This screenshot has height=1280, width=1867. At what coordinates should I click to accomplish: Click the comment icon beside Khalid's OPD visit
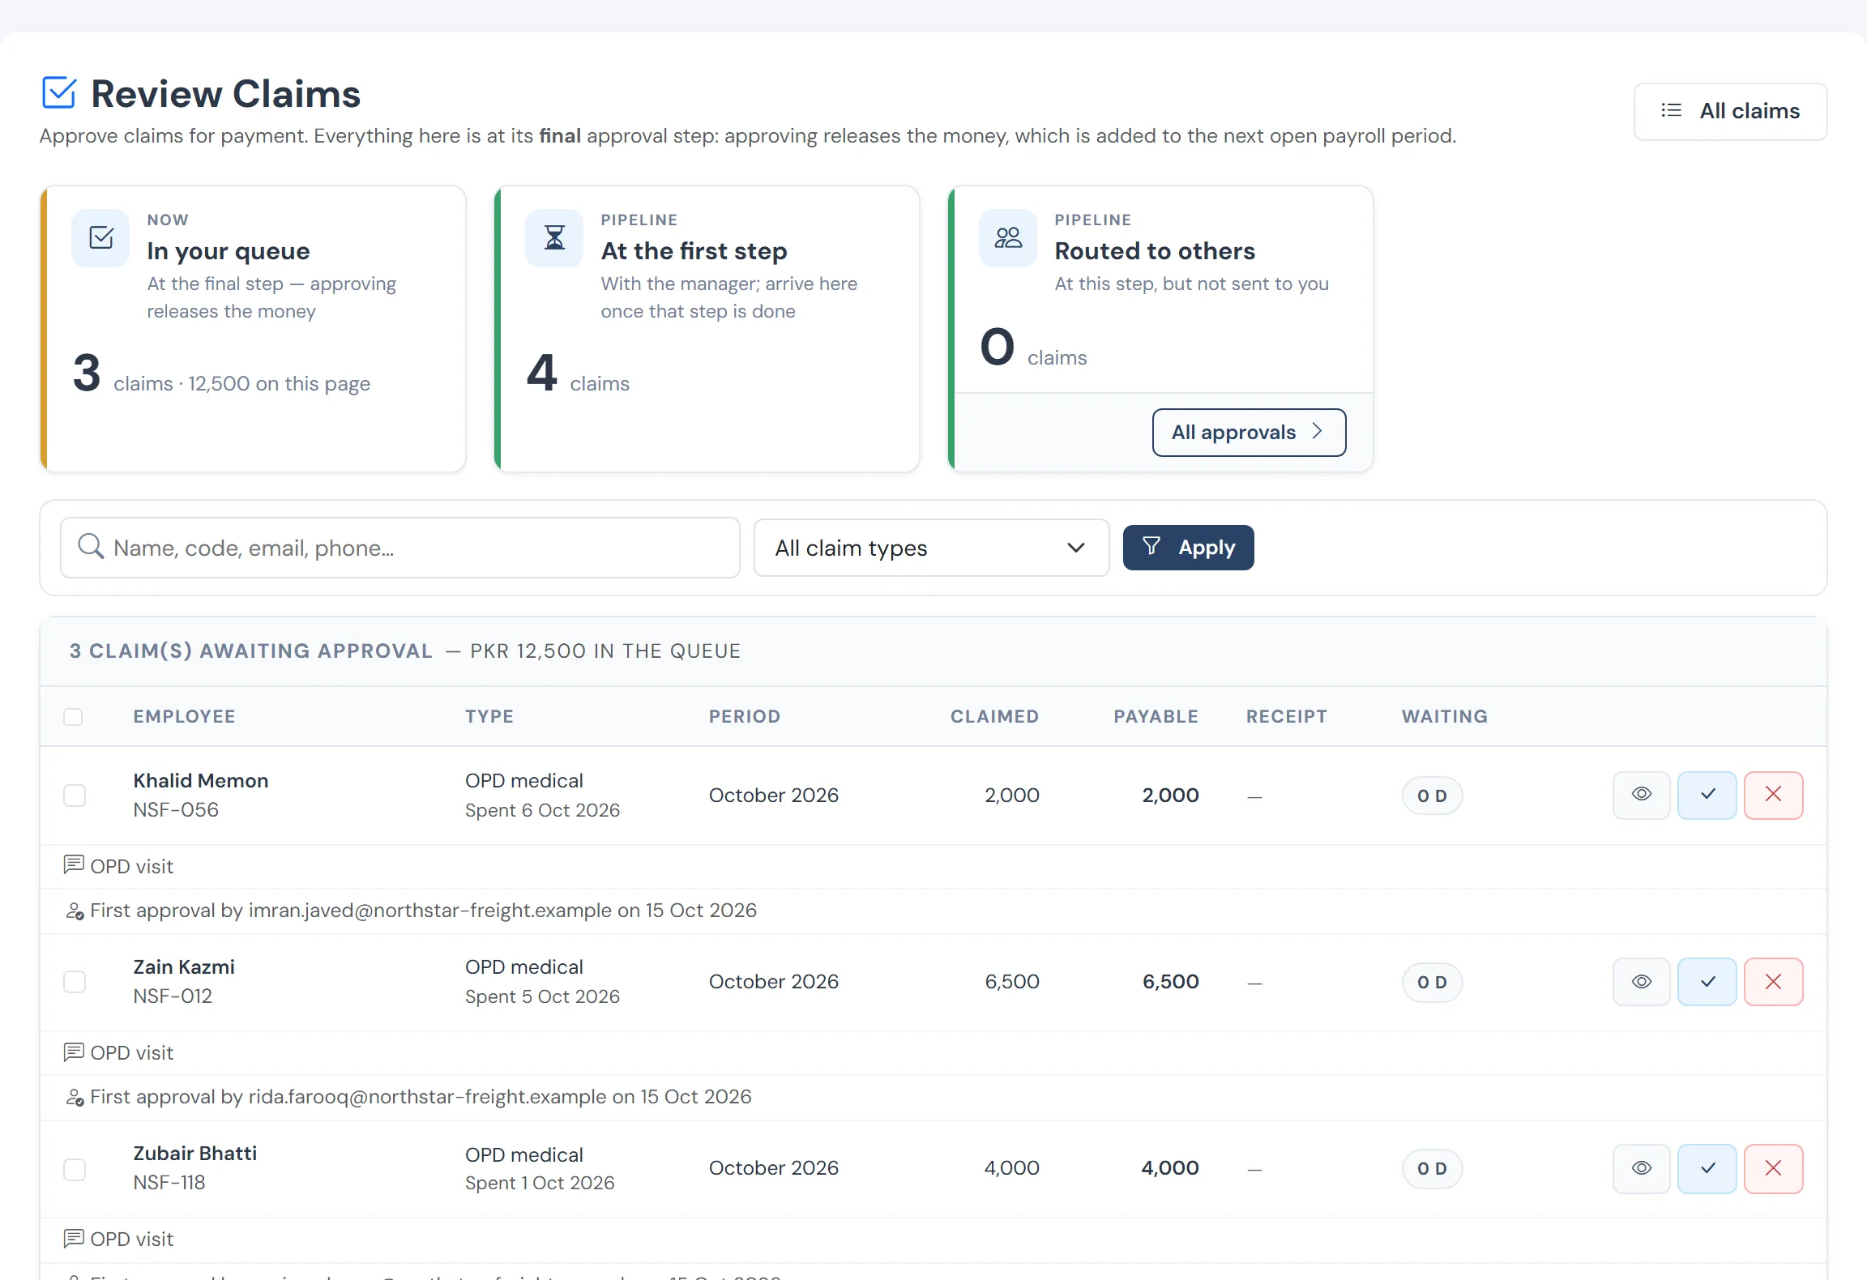(x=74, y=864)
